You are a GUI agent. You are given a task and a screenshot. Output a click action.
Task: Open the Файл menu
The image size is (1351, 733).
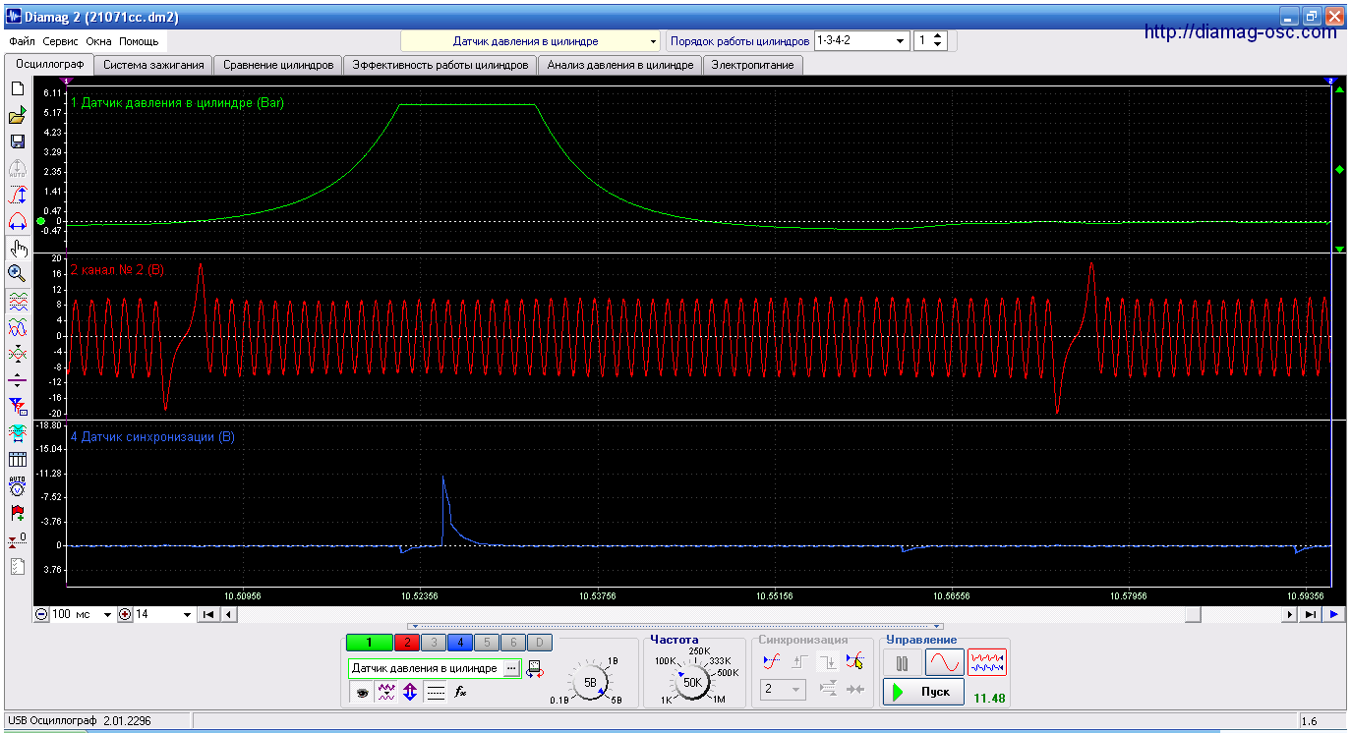pyautogui.click(x=22, y=42)
